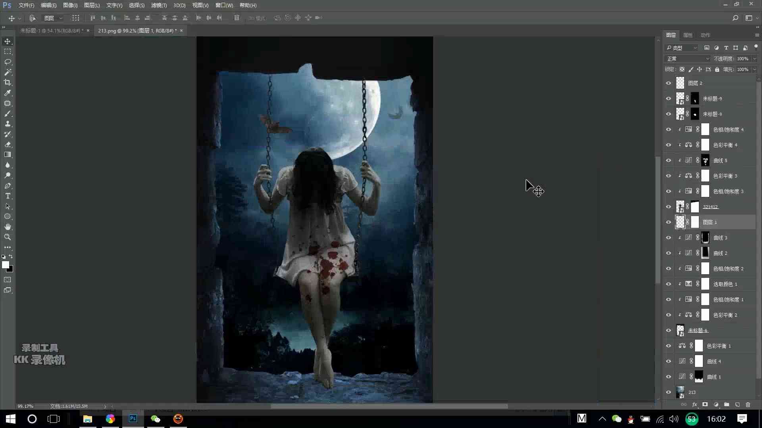Switch to the 动作 panel tab
The height and width of the screenshot is (428, 762).
coord(705,35)
